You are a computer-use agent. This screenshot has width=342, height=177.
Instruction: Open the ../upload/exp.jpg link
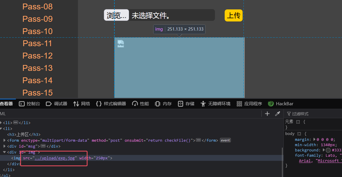[x=54, y=158]
